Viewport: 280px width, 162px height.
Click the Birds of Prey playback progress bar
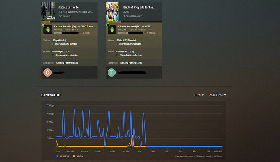pos(134,22)
